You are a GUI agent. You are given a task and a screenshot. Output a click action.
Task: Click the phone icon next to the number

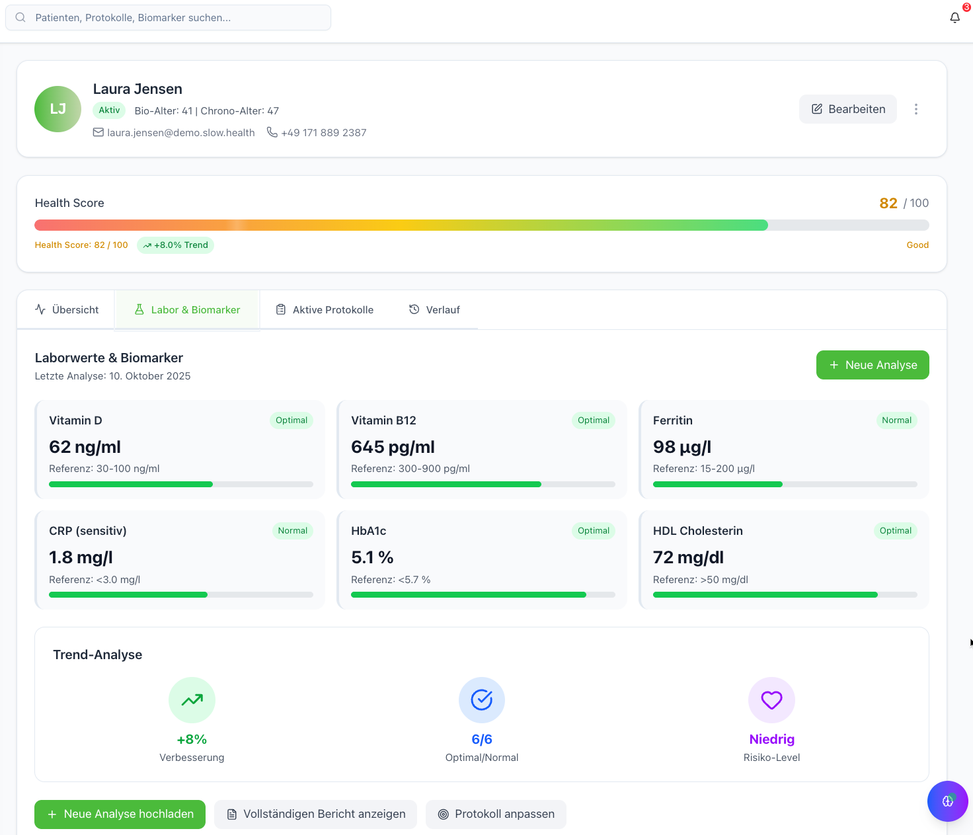point(272,132)
